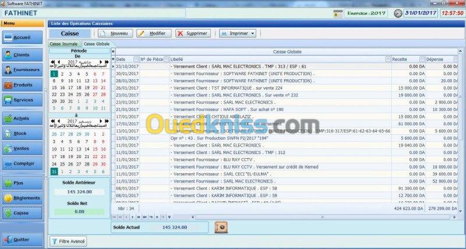The width and height of the screenshot is (466, 249).
Task: Go to next year in De calendar
Action: point(107,62)
